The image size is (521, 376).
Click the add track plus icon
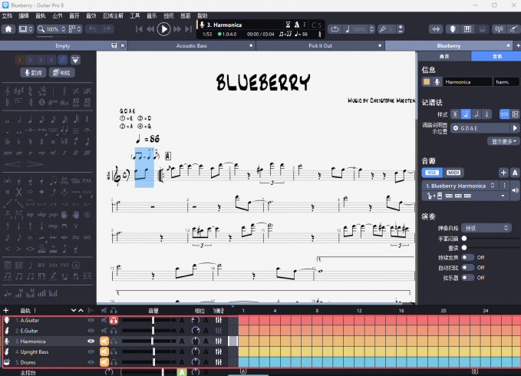tap(6, 310)
